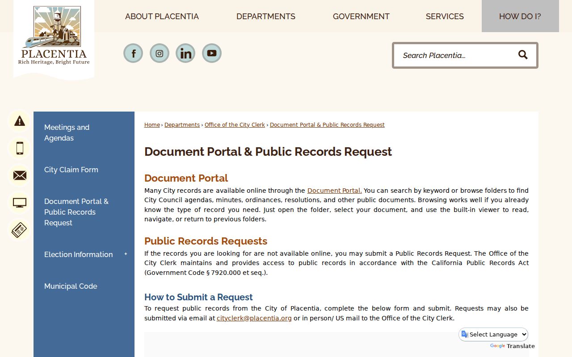
Task: Click the 'How to Submit a Request' heading
Action: click(x=198, y=297)
